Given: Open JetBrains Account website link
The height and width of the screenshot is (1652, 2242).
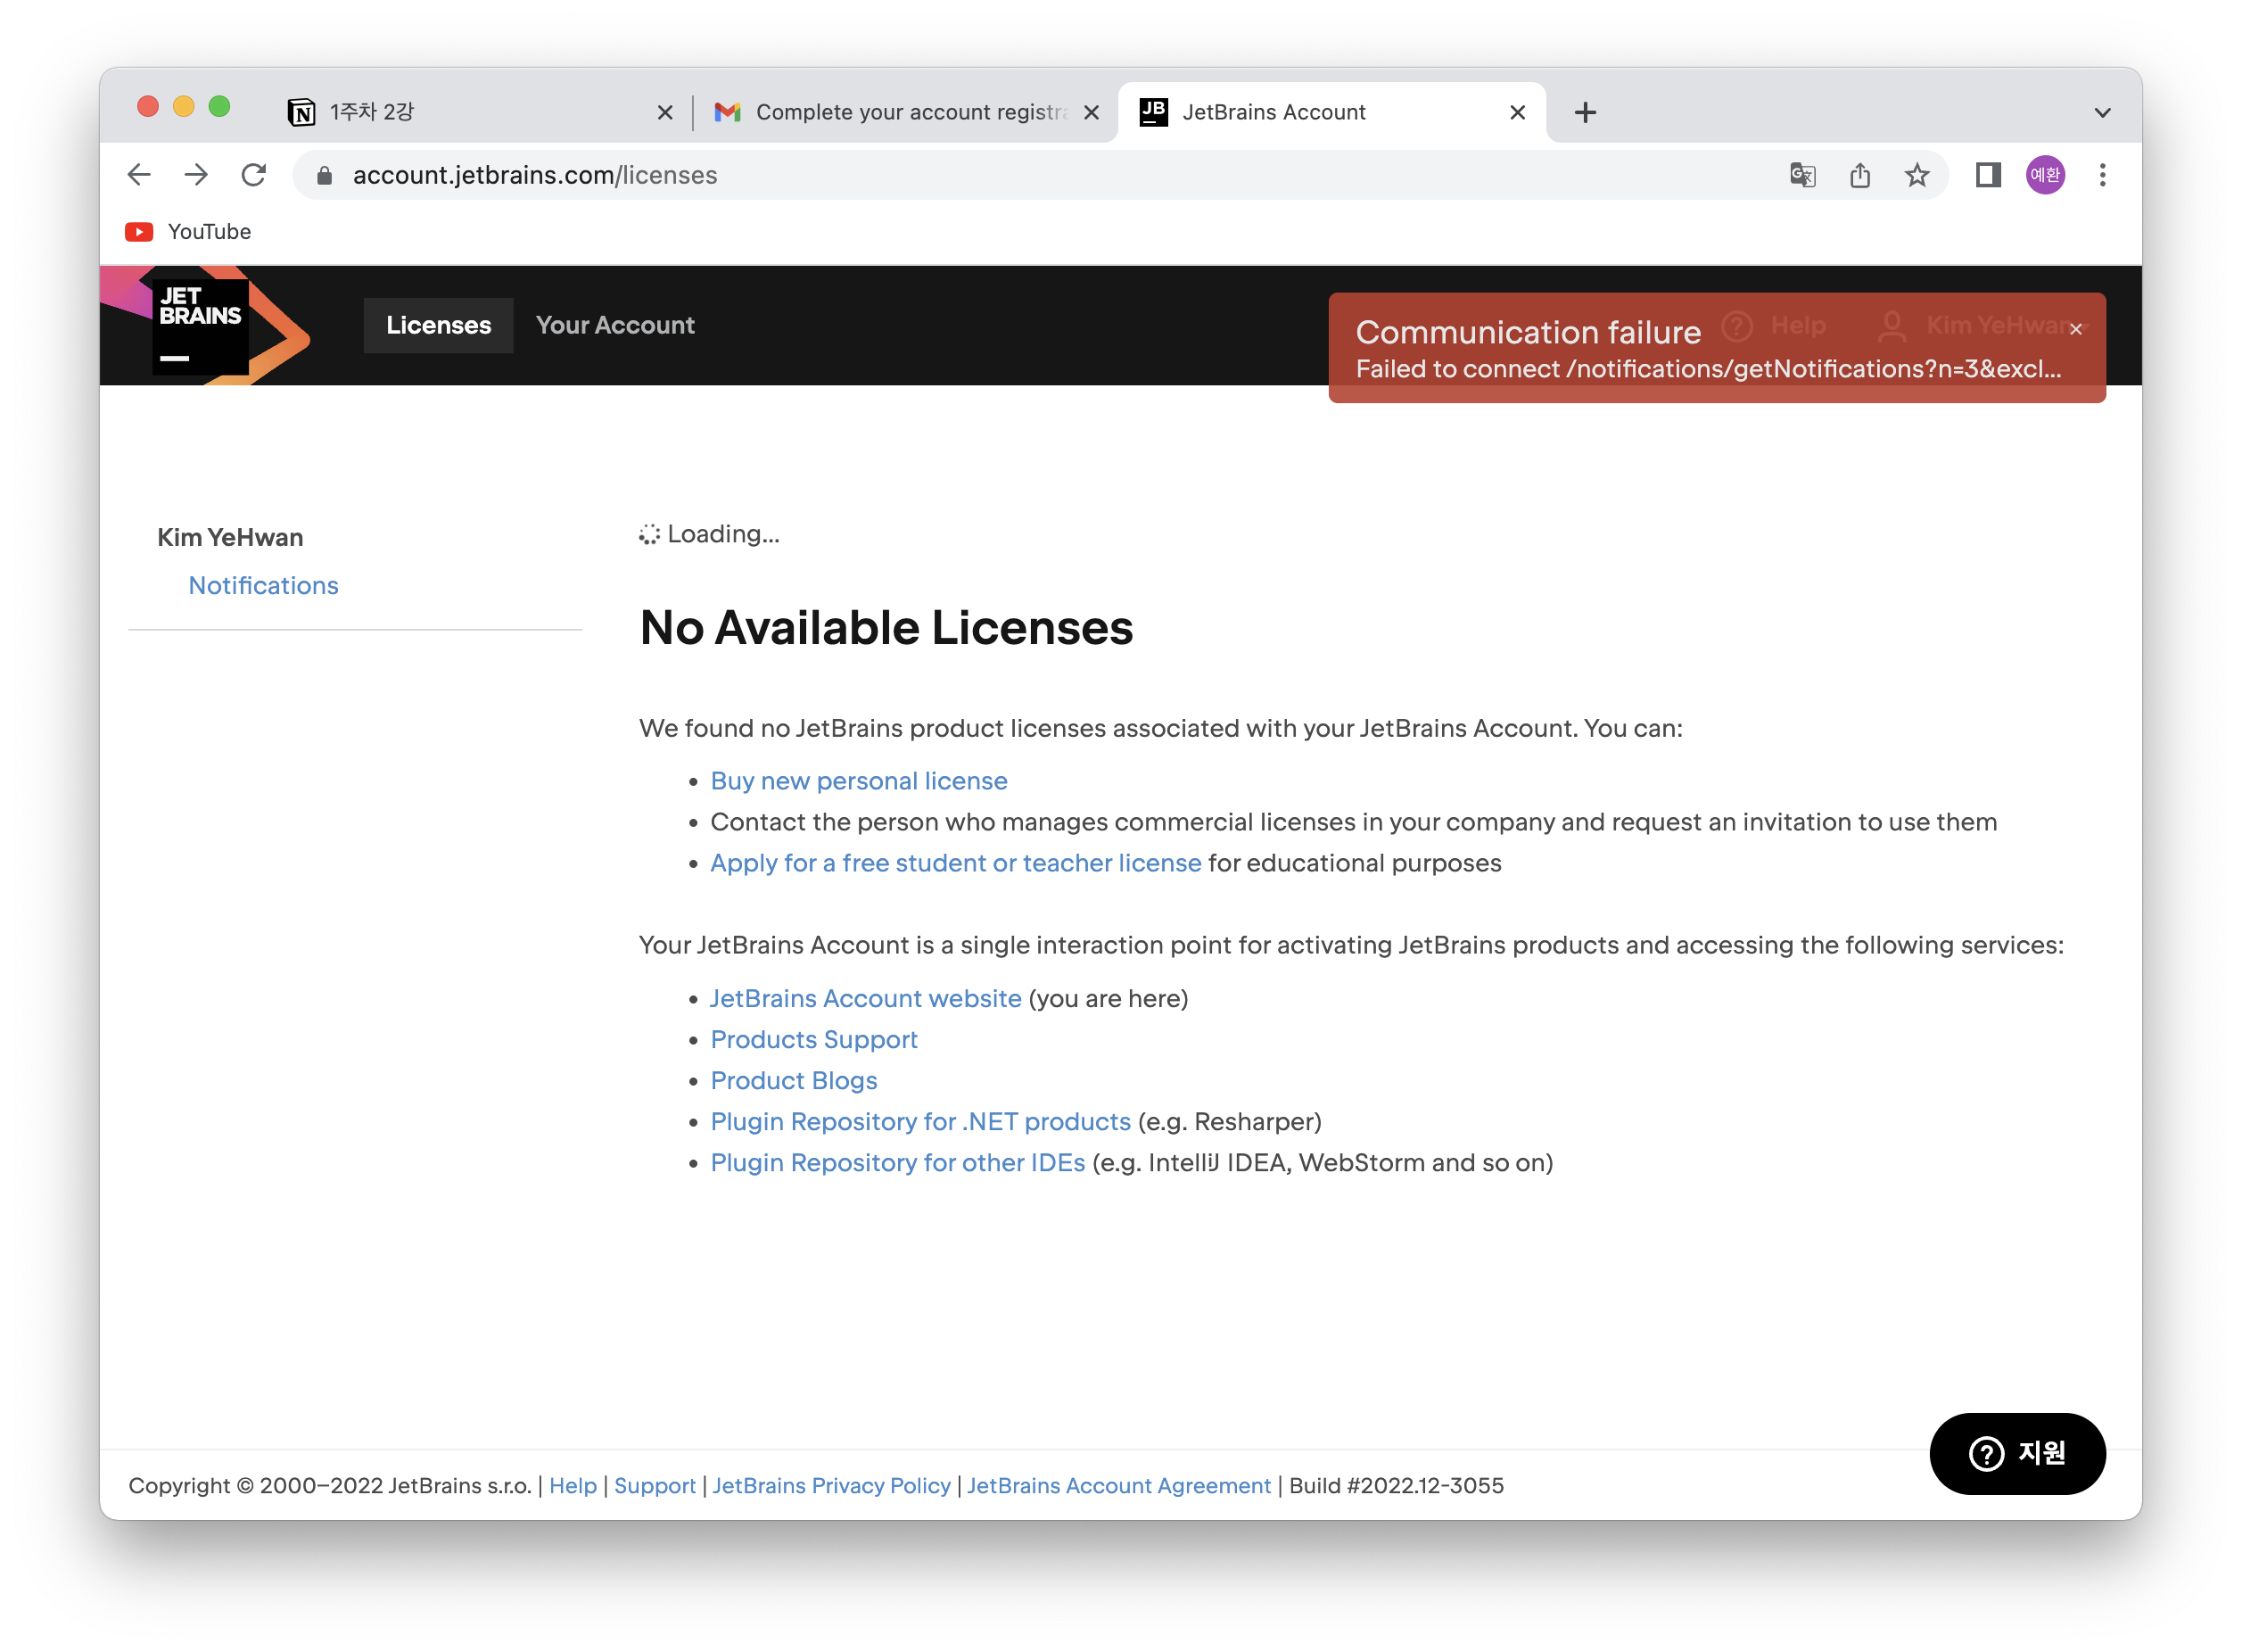Looking at the screenshot, I should point(866,998).
